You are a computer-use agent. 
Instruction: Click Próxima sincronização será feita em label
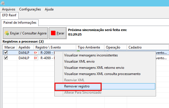click(97, 30)
